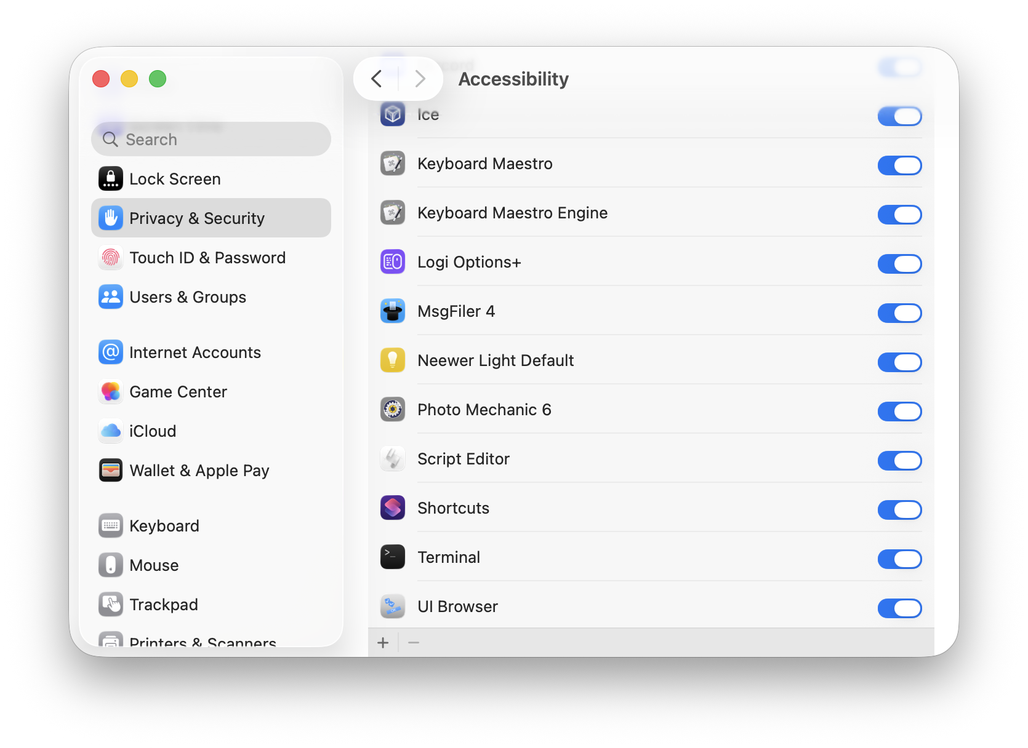Add an app with the plus button
Viewport: 1028px width, 748px height.
pyautogui.click(x=383, y=643)
